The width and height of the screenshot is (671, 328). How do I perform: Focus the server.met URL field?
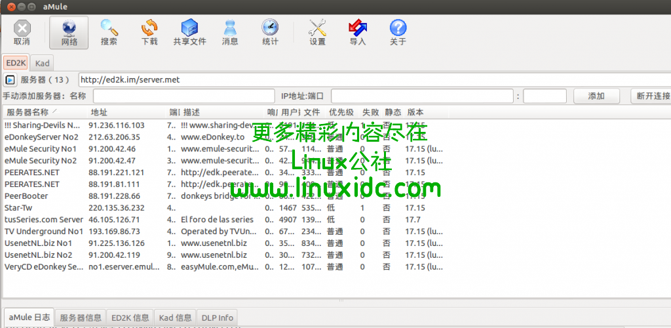coord(374,79)
